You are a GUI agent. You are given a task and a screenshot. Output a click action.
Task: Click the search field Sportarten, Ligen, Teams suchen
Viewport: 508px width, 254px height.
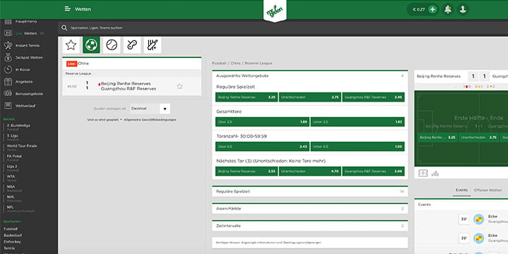tap(97, 28)
